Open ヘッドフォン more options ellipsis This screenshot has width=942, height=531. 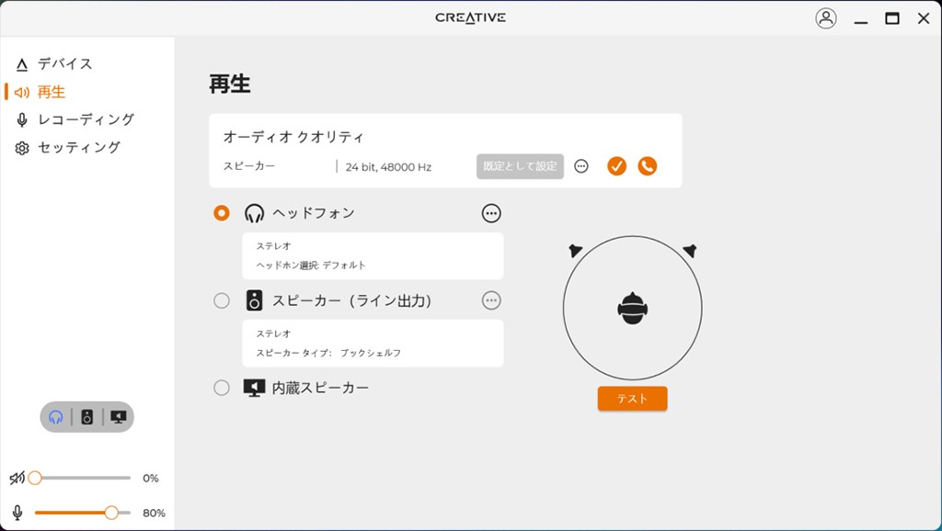[491, 213]
